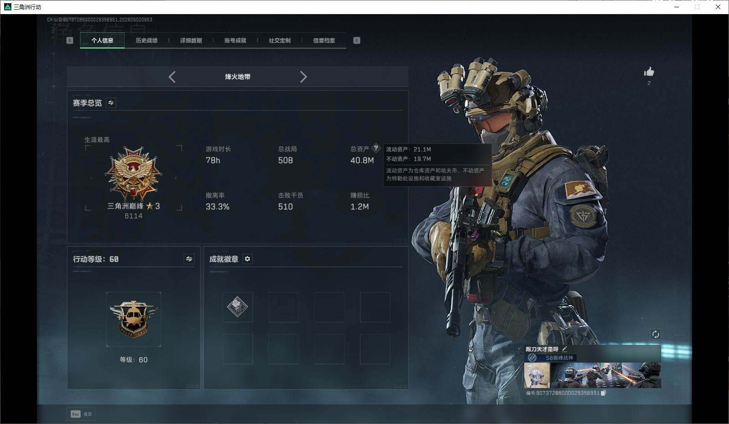Image resolution: width=729 pixels, height=424 pixels.
Task: Click the 等级: 60 label
Action: pyautogui.click(x=134, y=360)
